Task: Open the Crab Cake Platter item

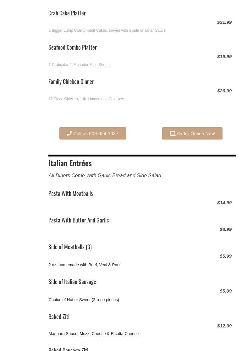Action: tap(67, 13)
